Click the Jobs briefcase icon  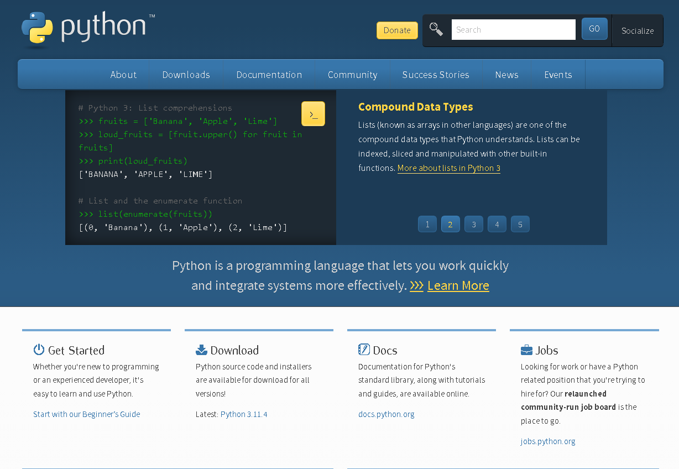pyautogui.click(x=526, y=350)
